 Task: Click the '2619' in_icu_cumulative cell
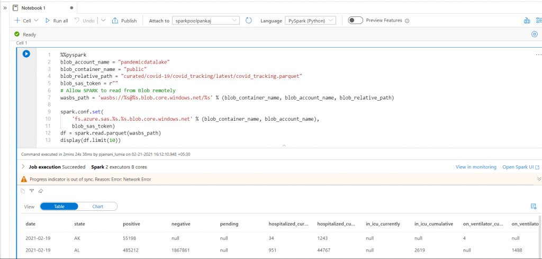tap(420, 250)
